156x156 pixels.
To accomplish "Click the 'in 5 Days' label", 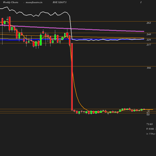I will point(151,134).
